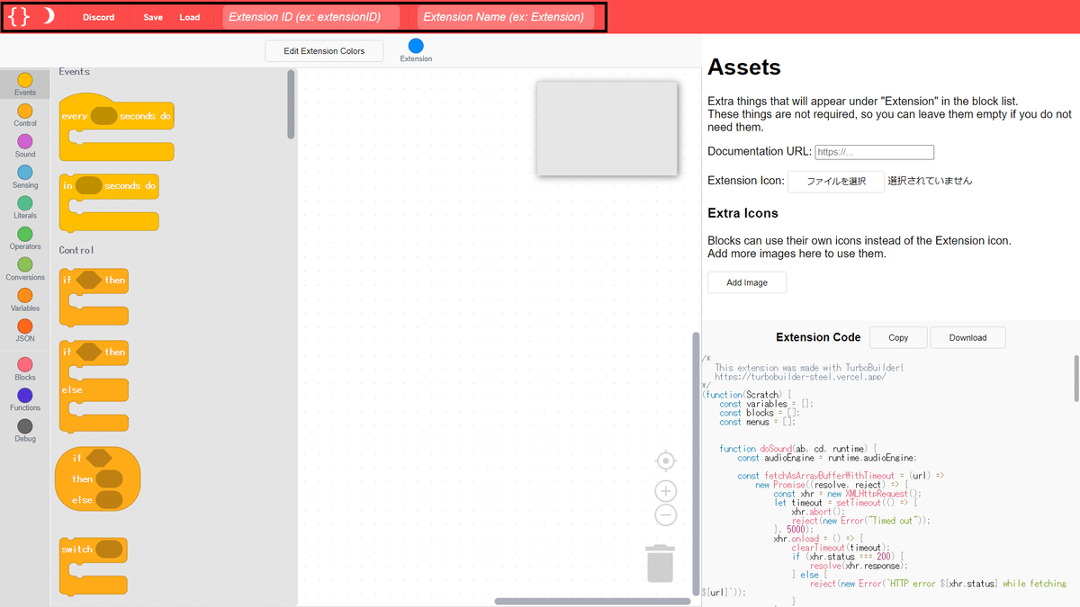Open the Discord link

99,17
